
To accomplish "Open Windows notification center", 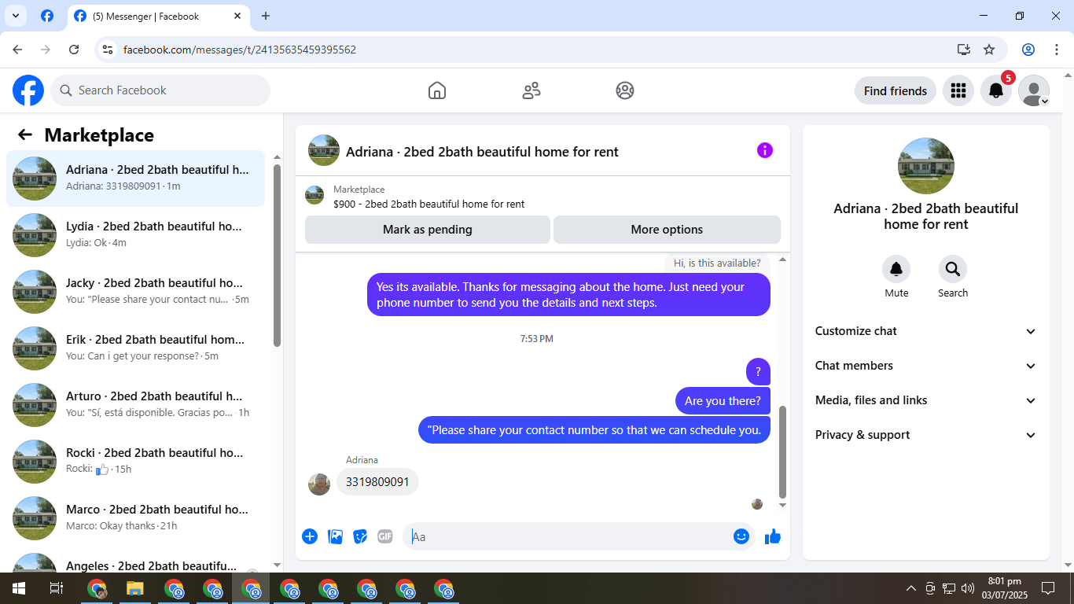I will click(x=1048, y=588).
